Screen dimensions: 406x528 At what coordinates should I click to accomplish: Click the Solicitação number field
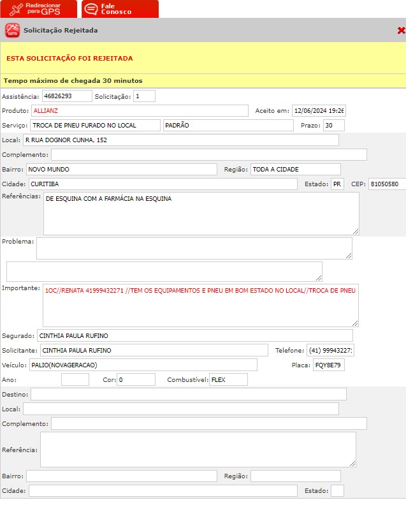coord(144,96)
